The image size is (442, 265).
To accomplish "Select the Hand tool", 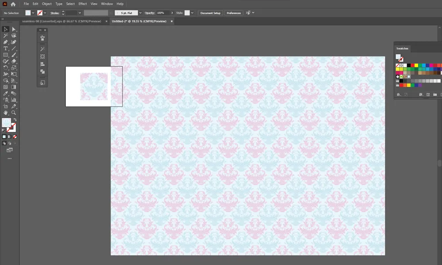I will point(5,113).
